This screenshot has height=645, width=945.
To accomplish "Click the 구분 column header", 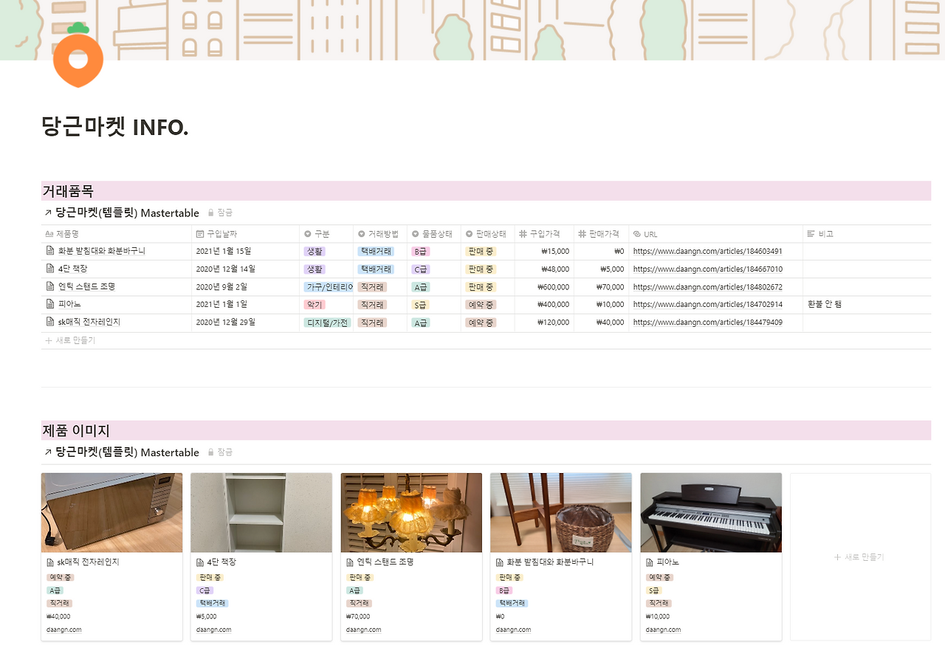I will pyautogui.click(x=326, y=234).
